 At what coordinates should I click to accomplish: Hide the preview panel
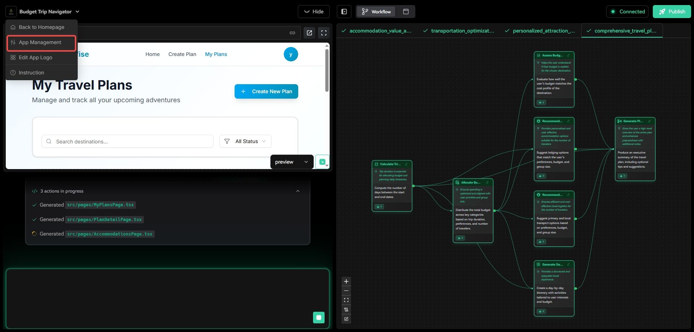[x=313, y=12]
